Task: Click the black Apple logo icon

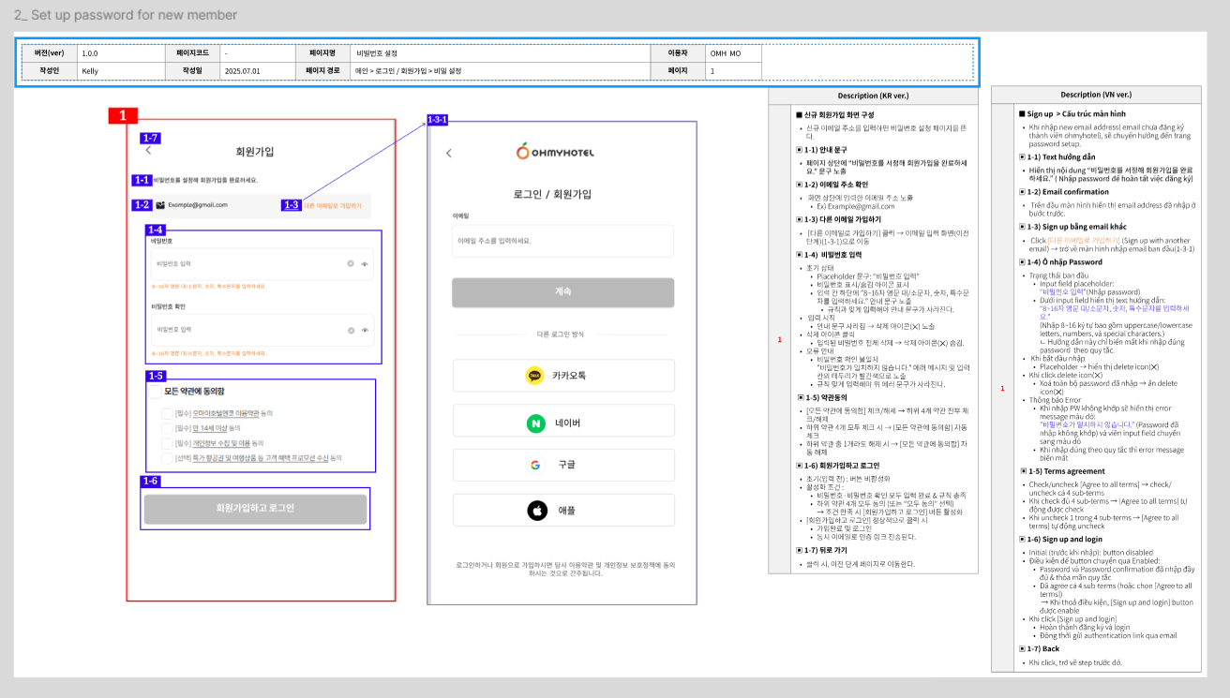Action: coord(535,510)
